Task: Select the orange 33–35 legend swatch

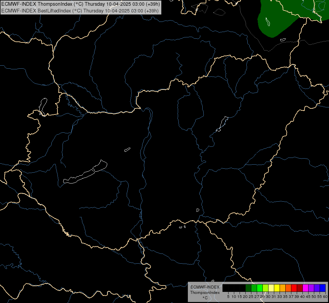Action: click(x=283, y=288)
